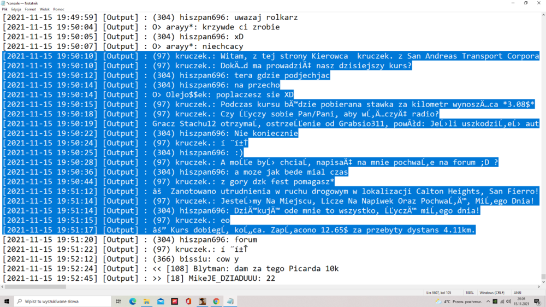Open the Edycja menu
Screen dimensions: 546x307
pyautogui.click(x=16, y=9)
